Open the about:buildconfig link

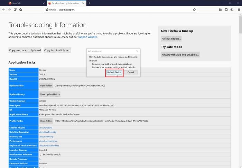[48, 132]
